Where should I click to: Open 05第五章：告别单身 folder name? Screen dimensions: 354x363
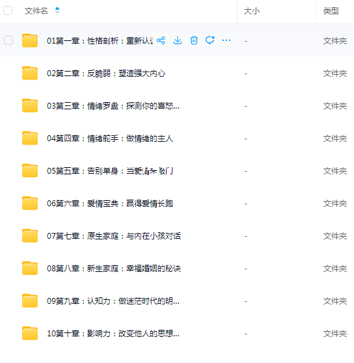pos(110,171)
